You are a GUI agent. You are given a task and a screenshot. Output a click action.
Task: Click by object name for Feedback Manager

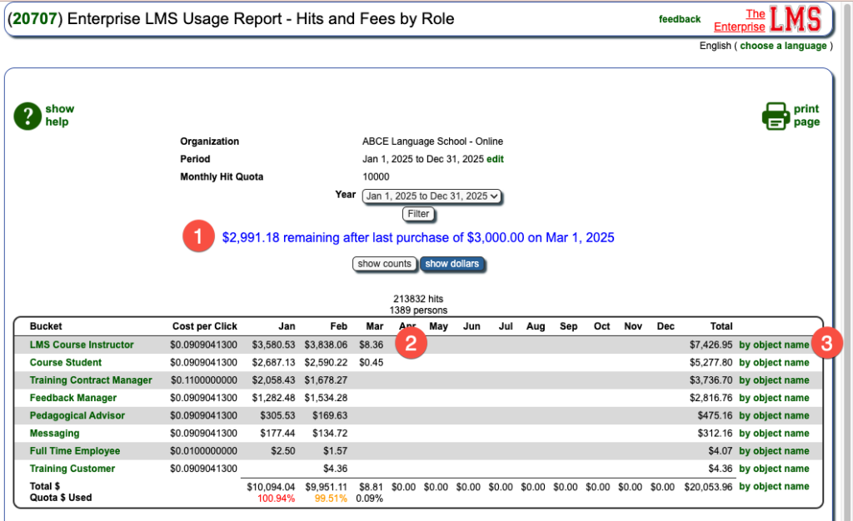(x=774, y=398)
